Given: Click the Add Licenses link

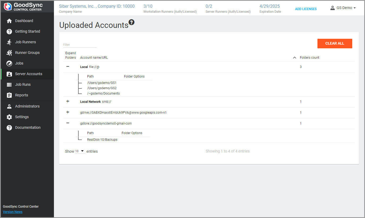Looking at the screenshot, I should (306, 9).
